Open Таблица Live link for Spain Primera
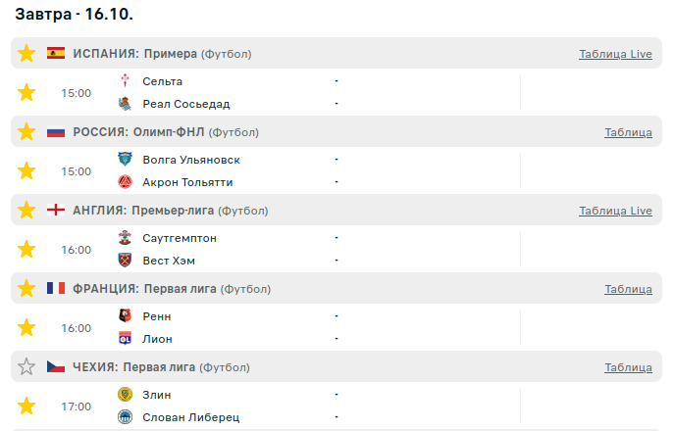 [x=615, y=54]
